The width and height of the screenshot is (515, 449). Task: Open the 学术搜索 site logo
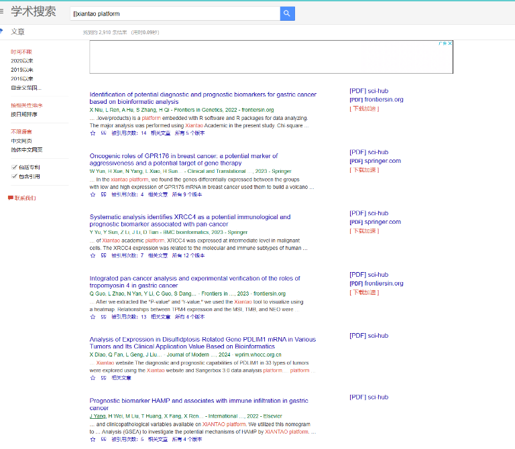(x=34, y=11)
